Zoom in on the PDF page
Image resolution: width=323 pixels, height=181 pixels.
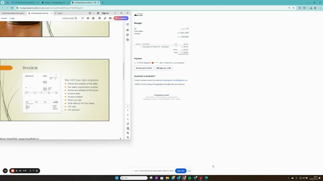click(128, 133)
